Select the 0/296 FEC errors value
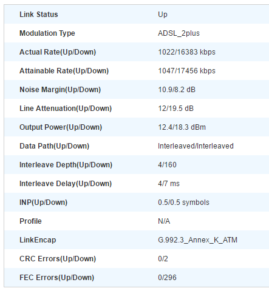Screen dimensions: 269x291 (x=167, y=278)
